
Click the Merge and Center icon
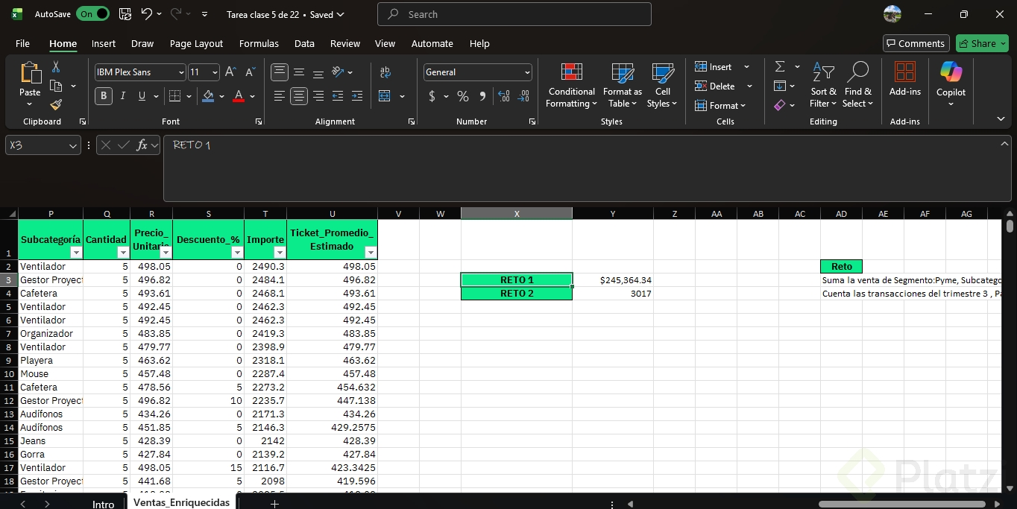[x=385, y=96]
